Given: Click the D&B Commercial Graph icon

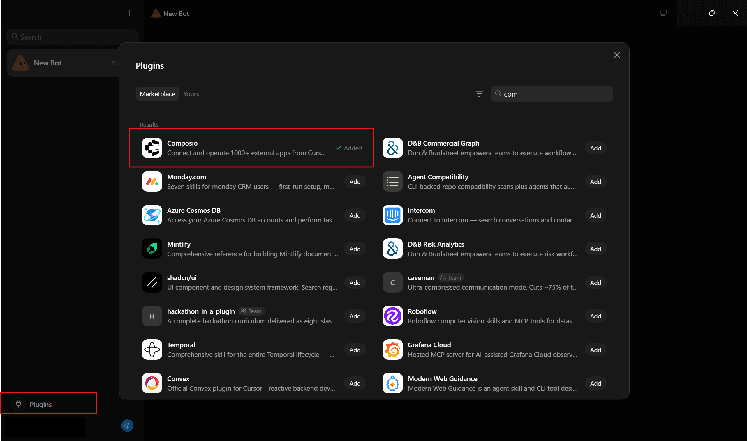Looking at the screenshot, I should click(392, 148).
